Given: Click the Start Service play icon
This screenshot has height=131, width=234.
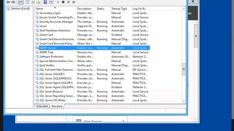Looking at the screenshot, I should point(58,2).
